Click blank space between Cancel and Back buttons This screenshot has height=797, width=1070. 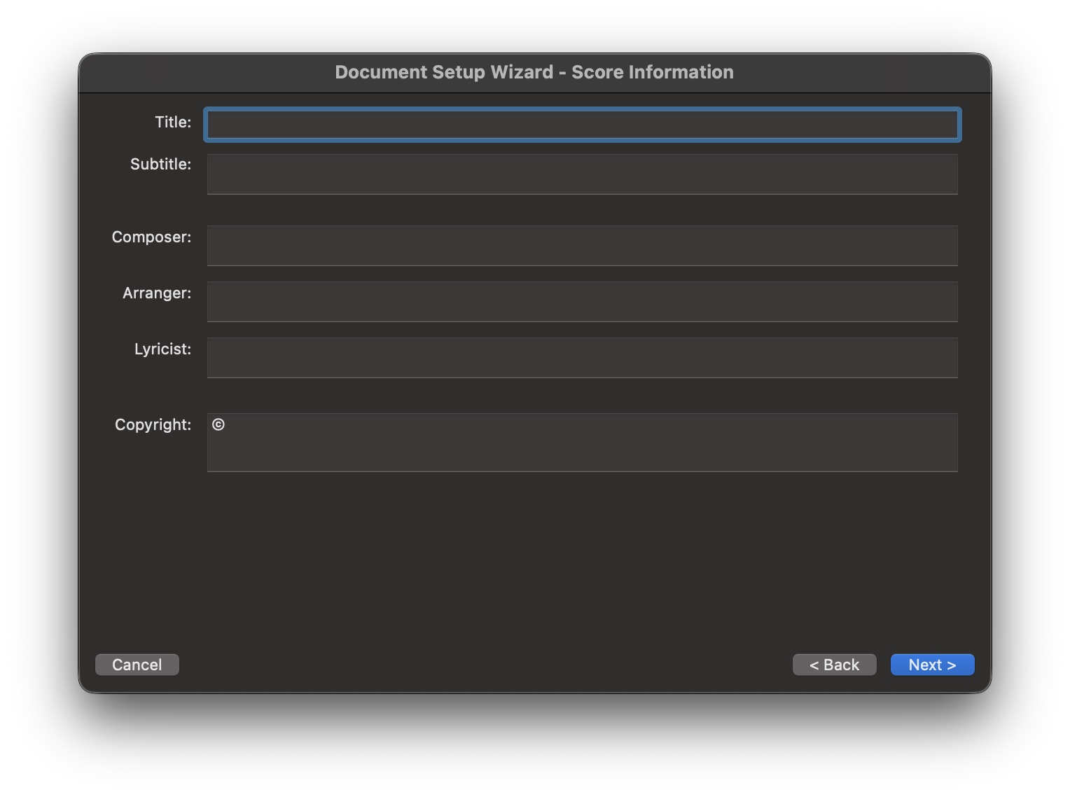coord(483,665)
